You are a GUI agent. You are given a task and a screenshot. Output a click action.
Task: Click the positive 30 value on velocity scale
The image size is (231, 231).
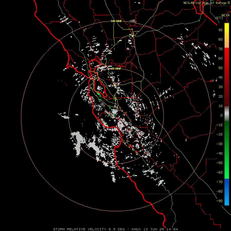[x=220, y=87]
